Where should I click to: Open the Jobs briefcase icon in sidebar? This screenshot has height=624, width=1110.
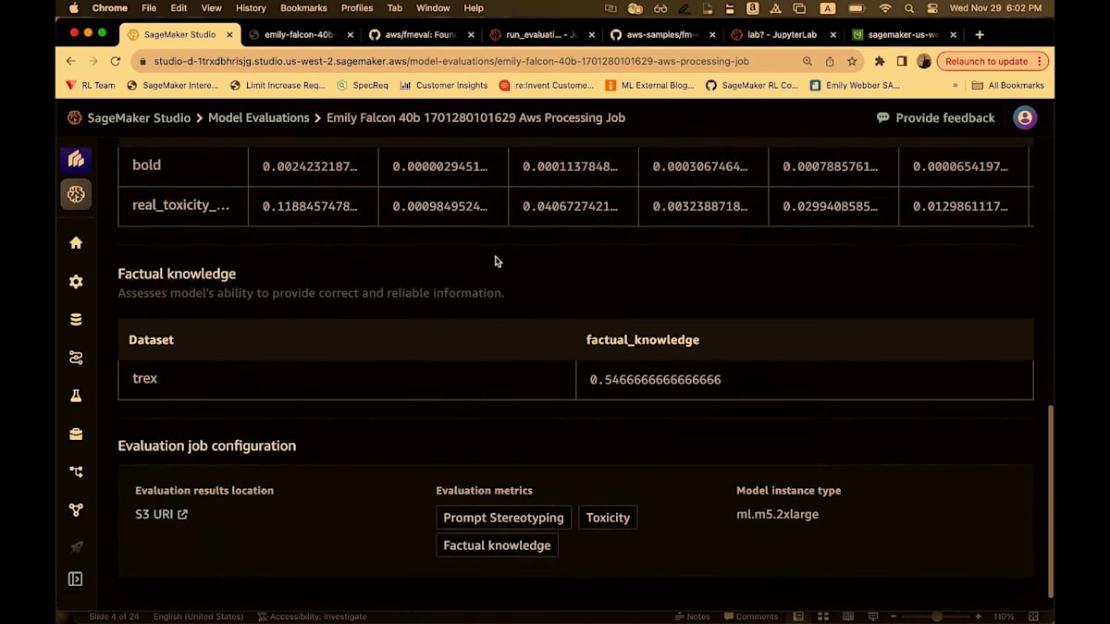(x=76, y=434)
